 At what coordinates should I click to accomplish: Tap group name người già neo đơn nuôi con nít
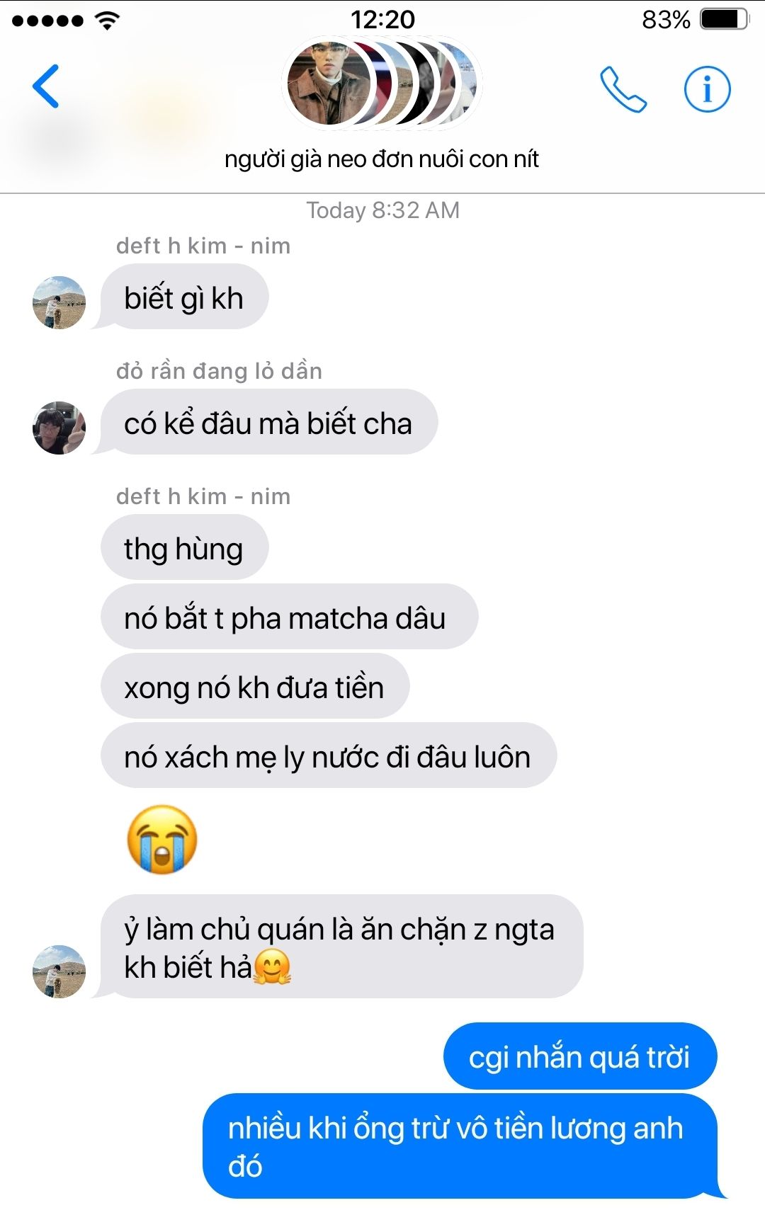(382, 159)
